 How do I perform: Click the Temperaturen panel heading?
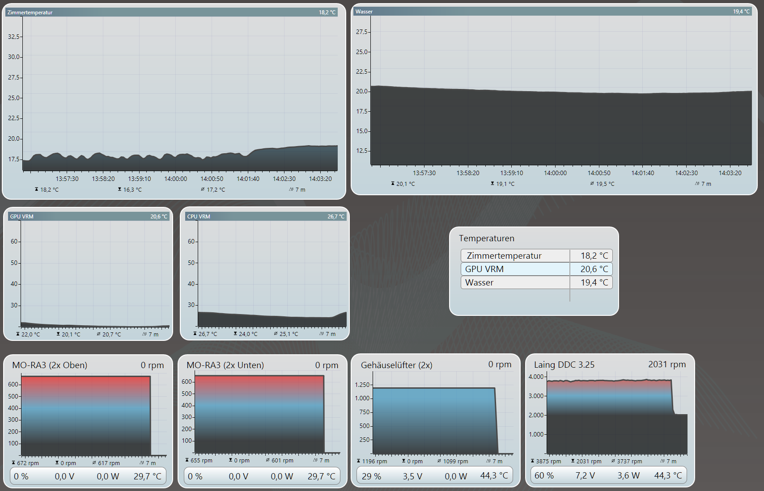(x=487, y=238)
